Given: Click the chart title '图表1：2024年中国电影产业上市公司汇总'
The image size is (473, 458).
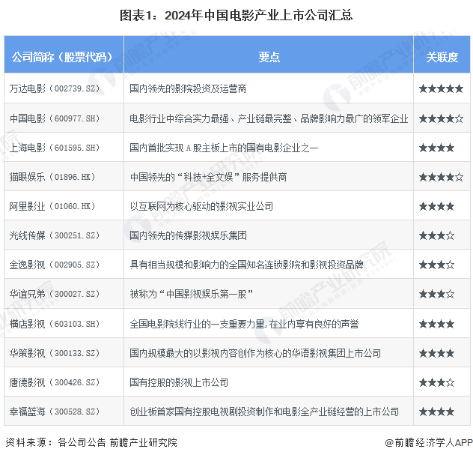Looking at the screenshot, I should pos(236,16).
